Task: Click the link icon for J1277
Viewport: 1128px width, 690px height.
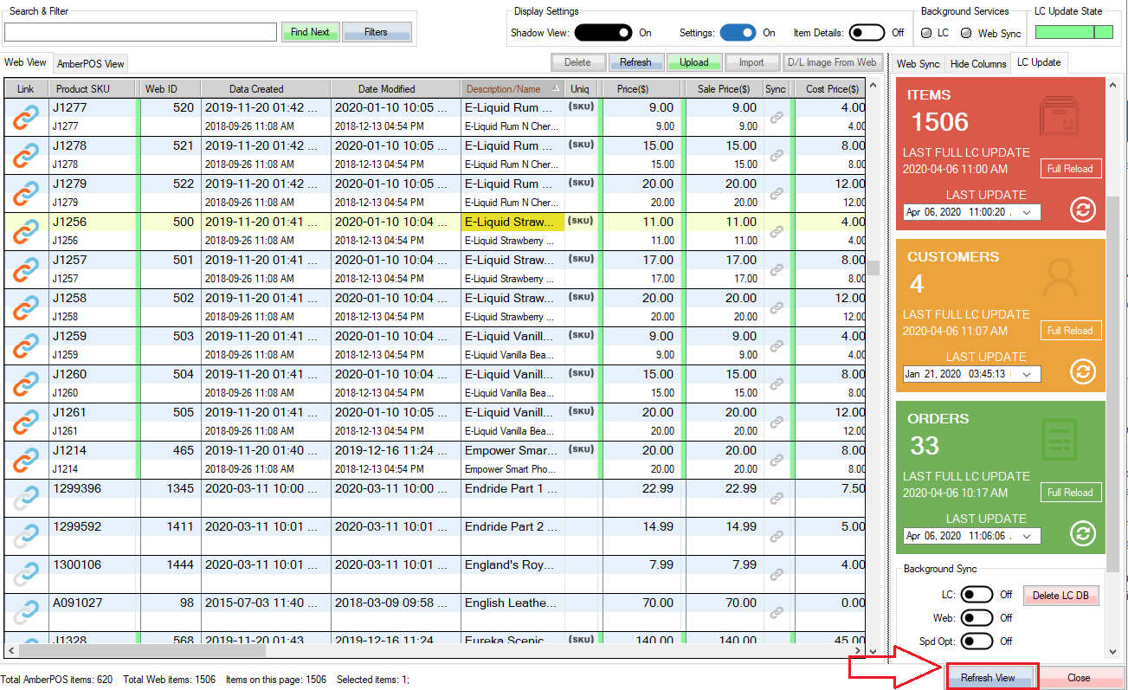Action: pyautogui.click(x=26, y=117)
